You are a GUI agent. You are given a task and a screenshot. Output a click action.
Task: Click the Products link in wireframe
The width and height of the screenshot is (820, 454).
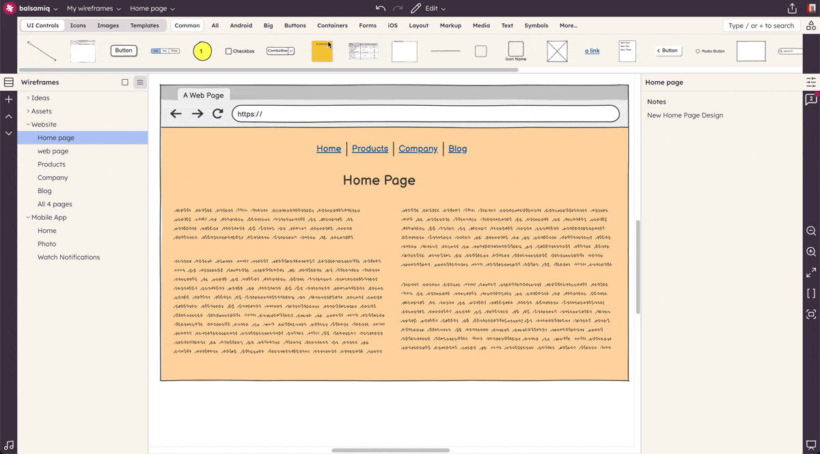(370, 149)
